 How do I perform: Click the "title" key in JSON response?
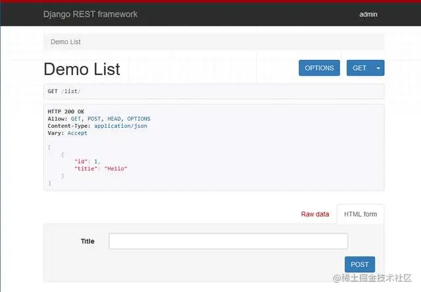(x=86, y=169)
